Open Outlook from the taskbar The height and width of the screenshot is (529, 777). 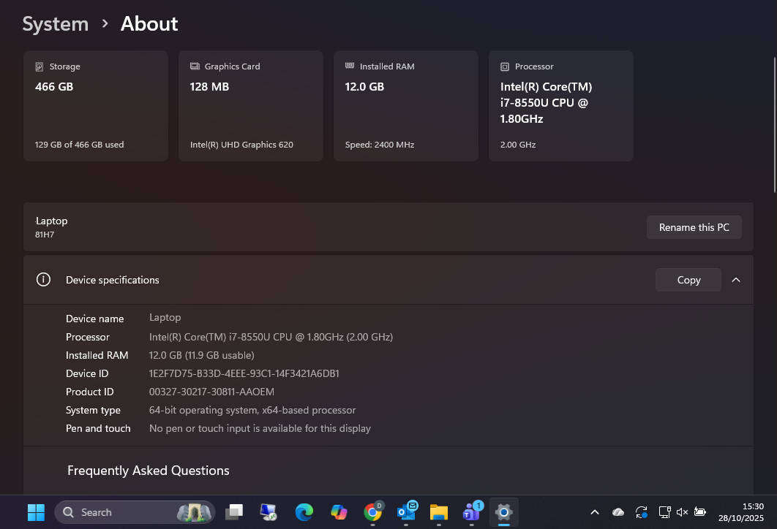[407, 512]
